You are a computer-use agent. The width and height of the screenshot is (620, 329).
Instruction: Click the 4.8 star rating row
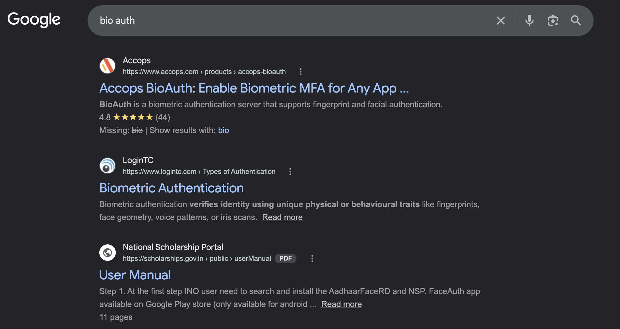(x=135, y=117)
